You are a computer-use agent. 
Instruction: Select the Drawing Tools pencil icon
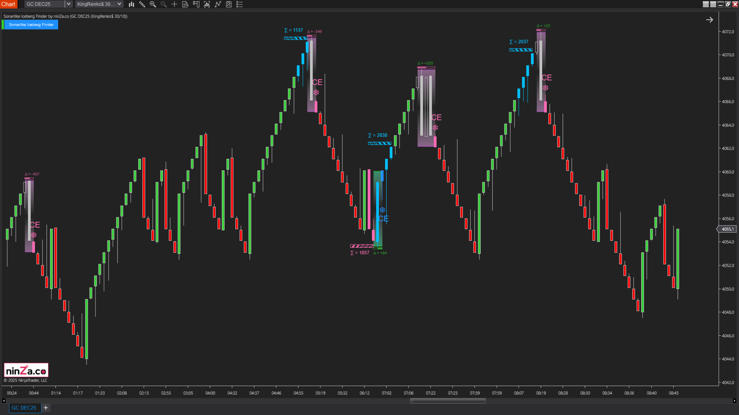pyautogui.click(x=142, y=4)
